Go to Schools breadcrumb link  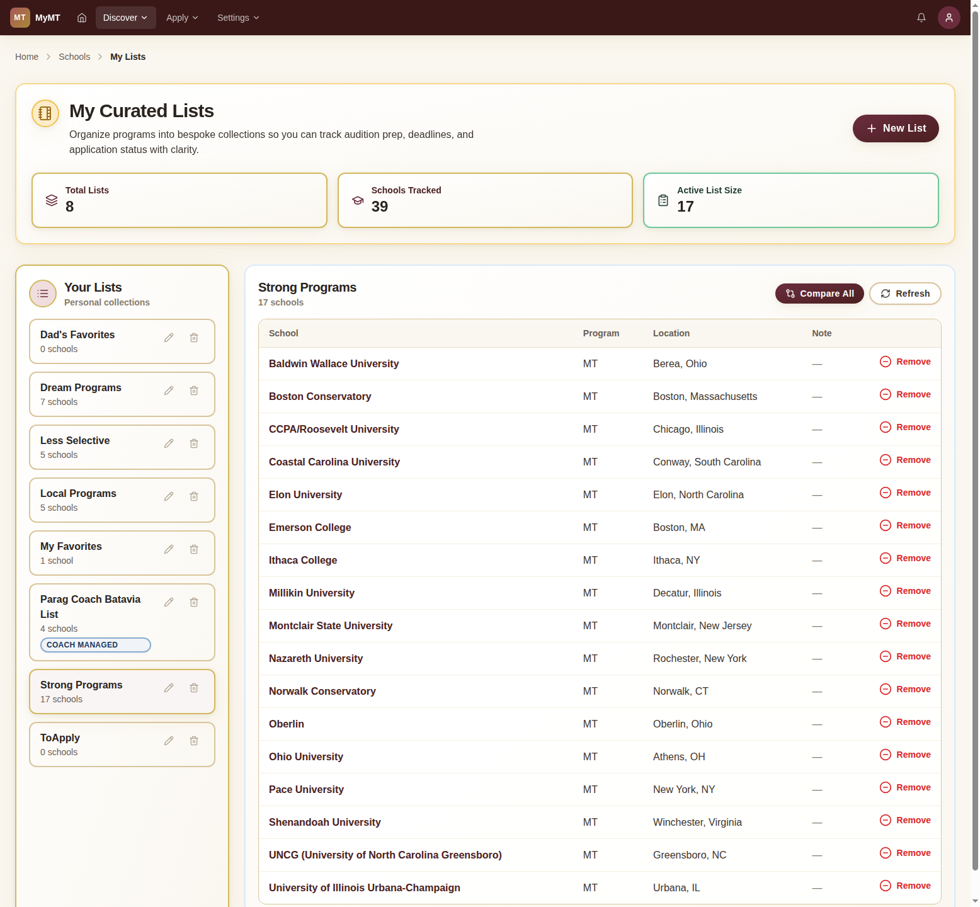click(x=74, y=57)
